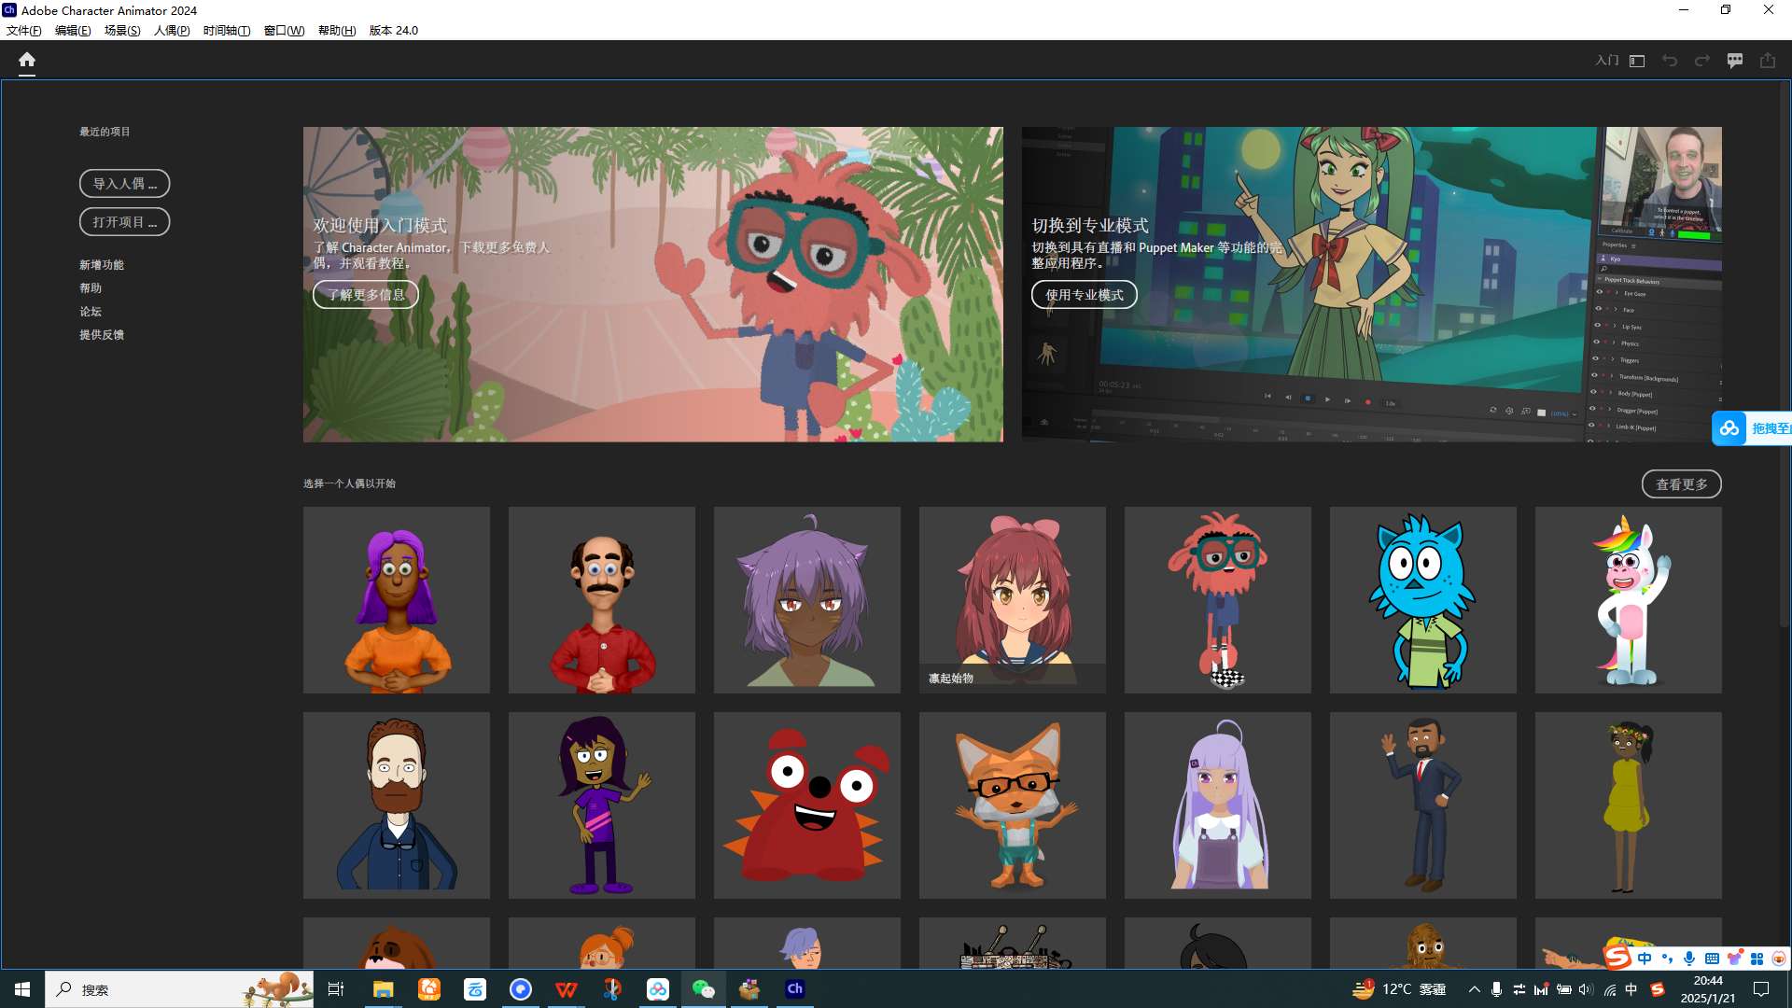Click the 查看更多 button
This screenshot has height=1008, width=1792.
point(1682,483)
